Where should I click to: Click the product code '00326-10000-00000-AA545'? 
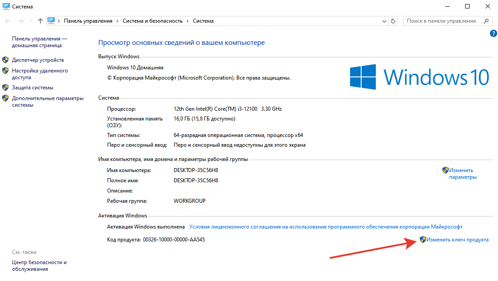point(174,240)
